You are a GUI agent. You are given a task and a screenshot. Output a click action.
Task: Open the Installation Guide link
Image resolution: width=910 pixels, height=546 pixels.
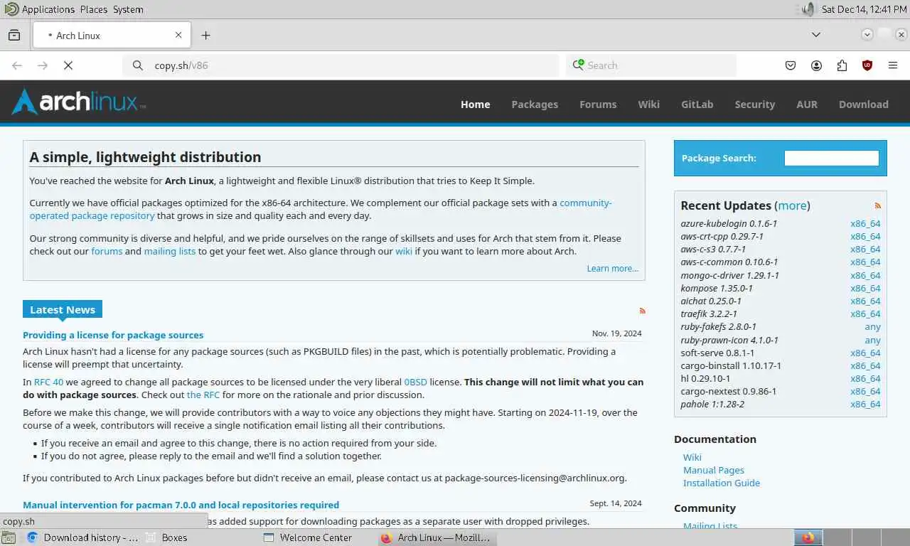tap(722, 483)
